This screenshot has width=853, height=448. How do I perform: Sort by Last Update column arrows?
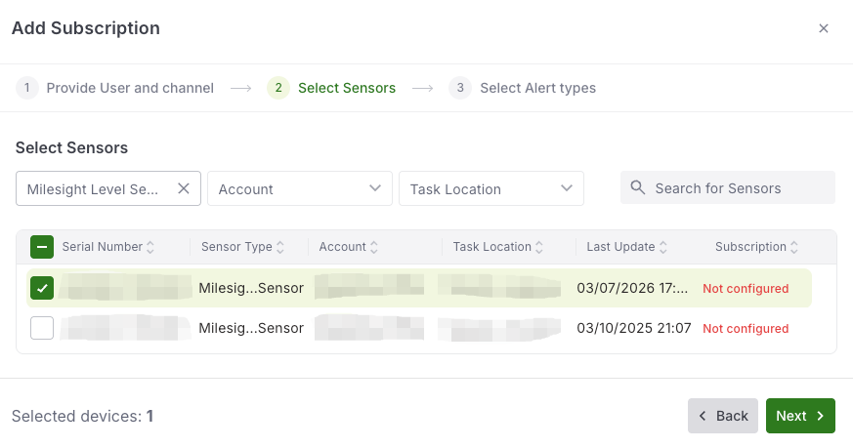[662, 247]
